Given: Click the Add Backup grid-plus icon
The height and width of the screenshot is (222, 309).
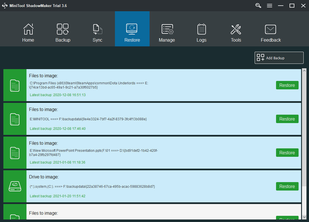Looking at the screenshot, I should pyautogui.click(x=261, y=58).
